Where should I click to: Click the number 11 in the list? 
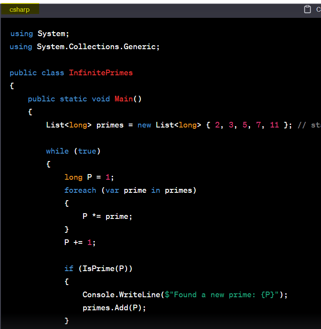coord(274,125)
